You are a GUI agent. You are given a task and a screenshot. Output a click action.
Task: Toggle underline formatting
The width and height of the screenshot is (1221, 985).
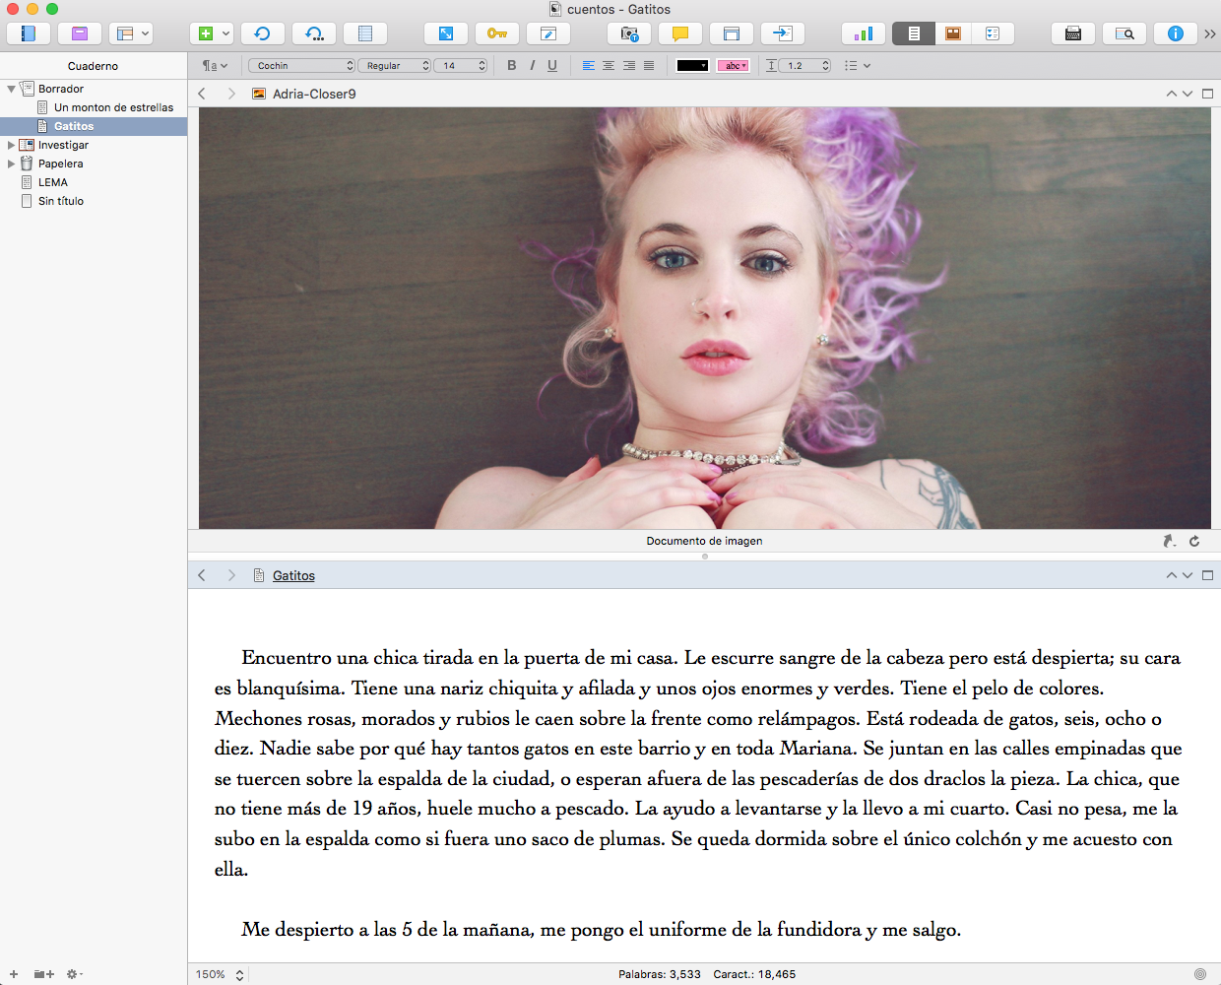[x=552, y=66]
